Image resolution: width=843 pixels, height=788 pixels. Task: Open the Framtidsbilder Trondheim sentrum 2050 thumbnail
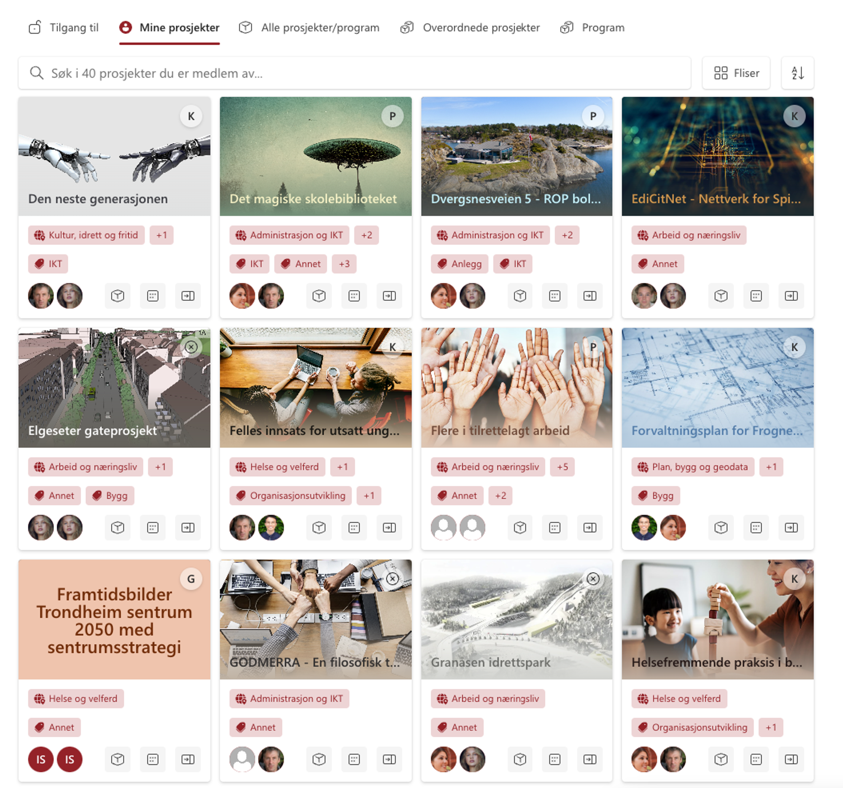114,619
